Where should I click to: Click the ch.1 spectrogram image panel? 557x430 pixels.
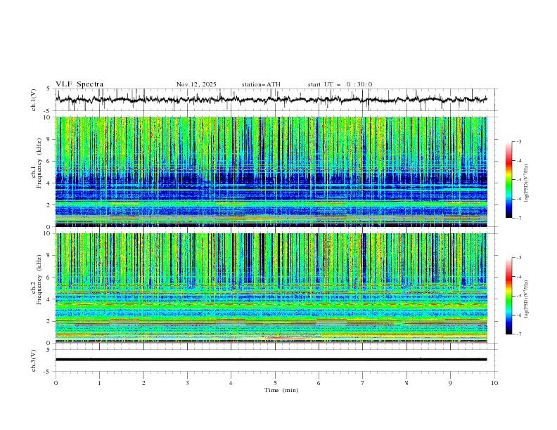[x=271, y=171]
